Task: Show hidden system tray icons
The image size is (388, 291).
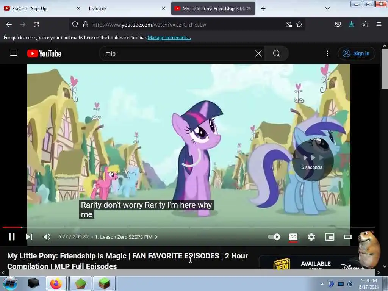Action: (x=322, y=284)
